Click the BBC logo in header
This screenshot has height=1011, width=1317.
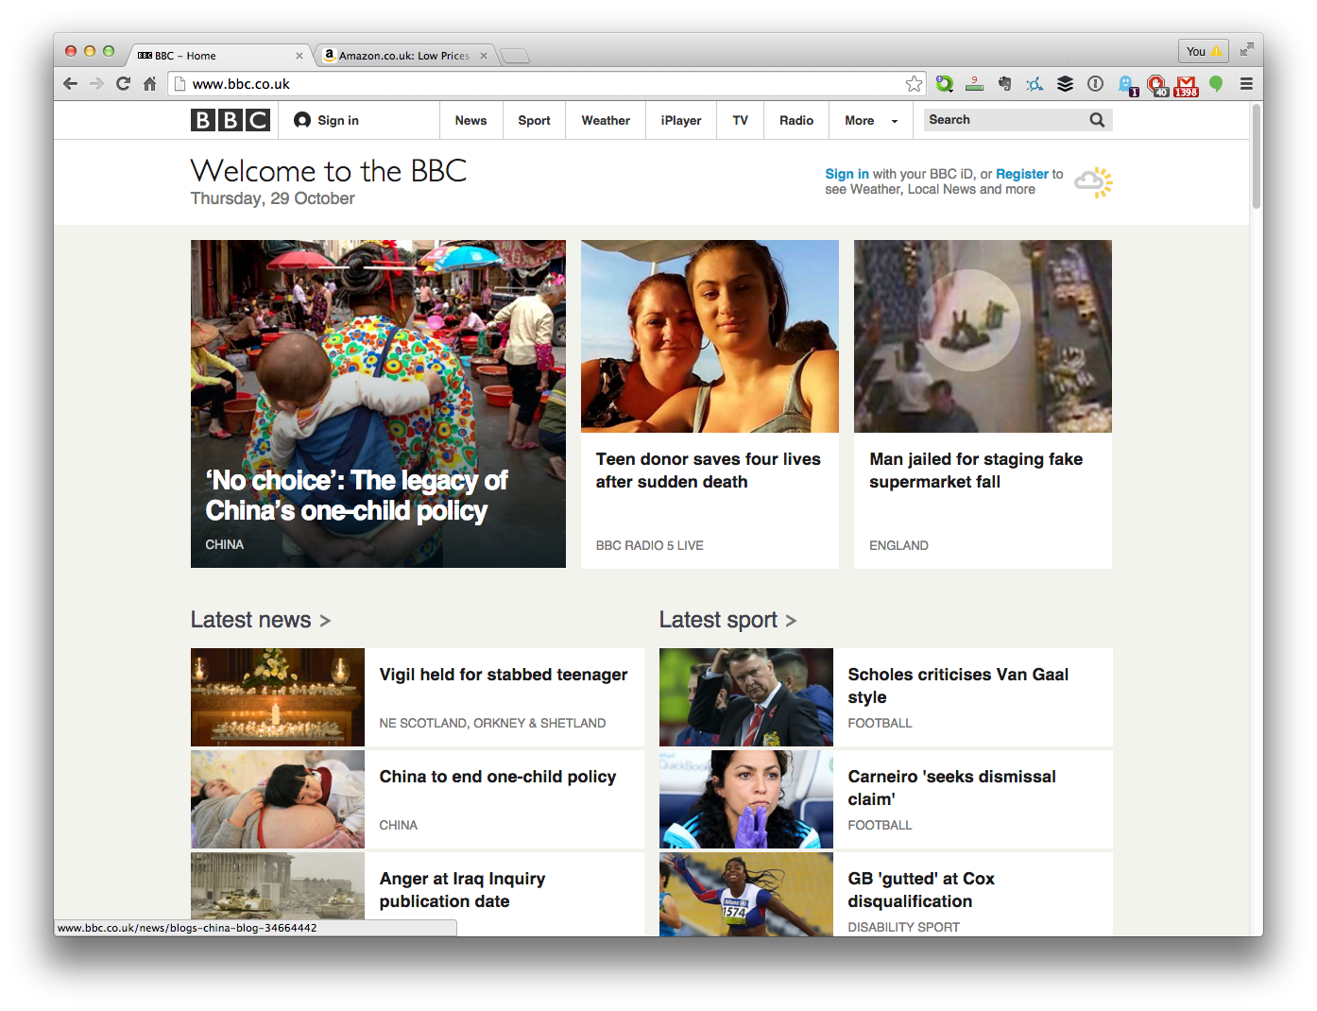coord(231,120)
